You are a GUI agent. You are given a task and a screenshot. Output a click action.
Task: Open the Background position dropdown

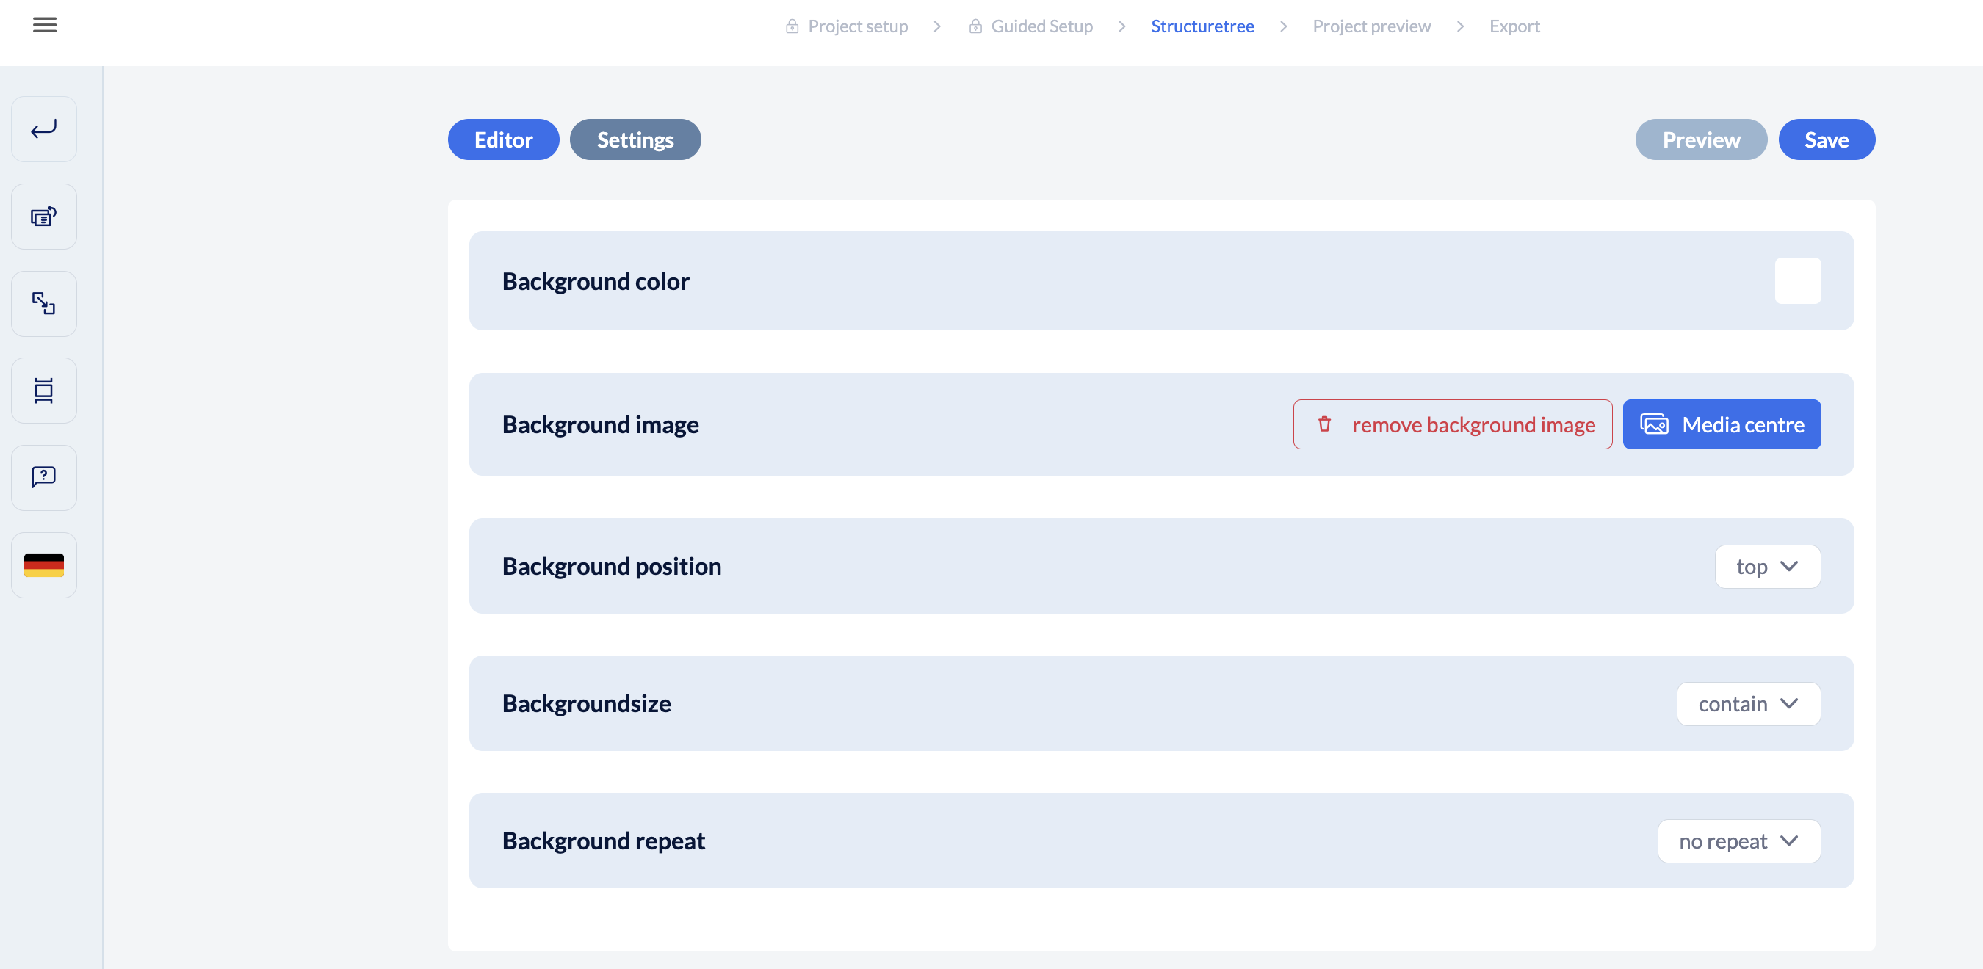pyautogui.click(x=1766, y=567)
